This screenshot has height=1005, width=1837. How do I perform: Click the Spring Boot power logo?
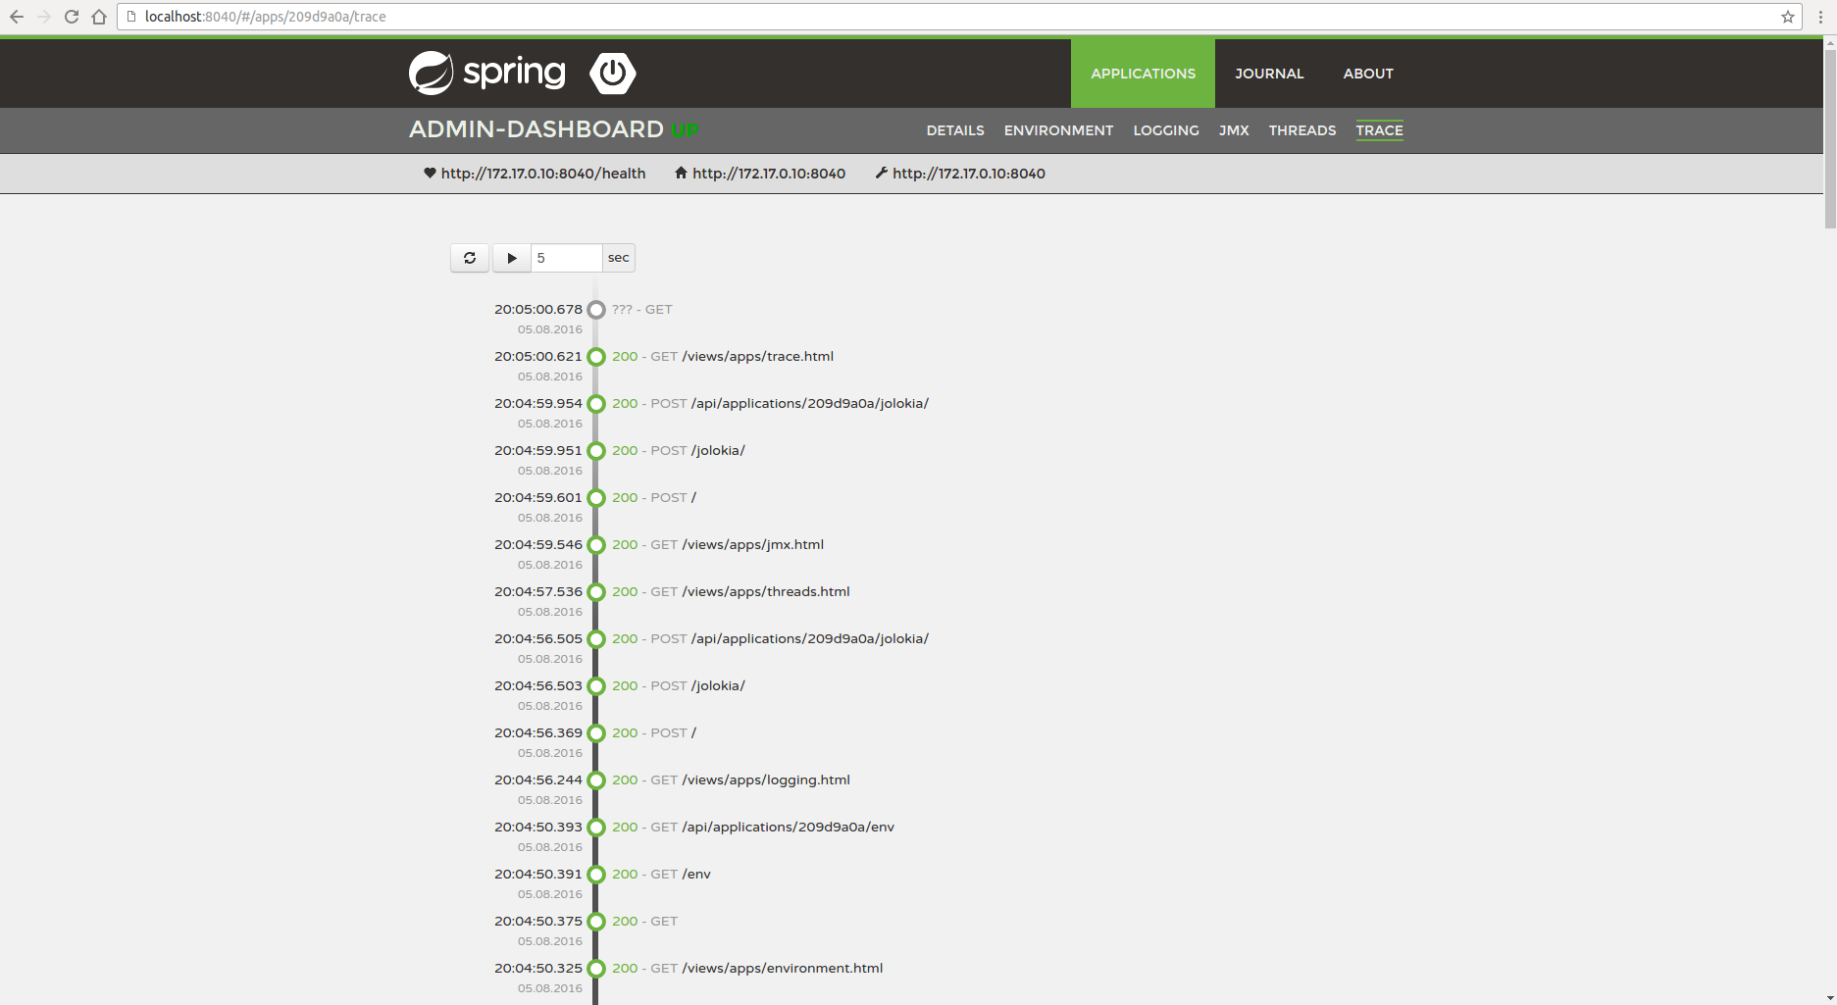[x=613, y=74]
